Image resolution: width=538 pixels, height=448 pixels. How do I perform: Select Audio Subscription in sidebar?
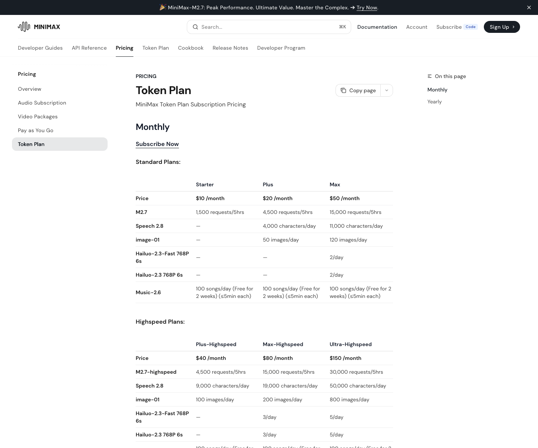click(42, 103)
